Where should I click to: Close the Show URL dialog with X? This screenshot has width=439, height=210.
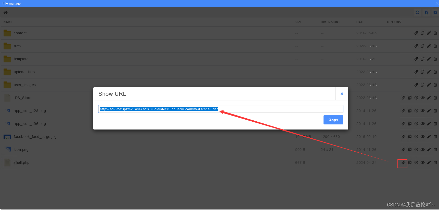[342, 94]
